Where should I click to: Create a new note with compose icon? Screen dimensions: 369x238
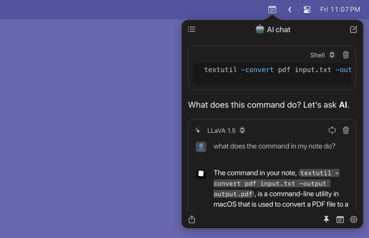(353, 29)
